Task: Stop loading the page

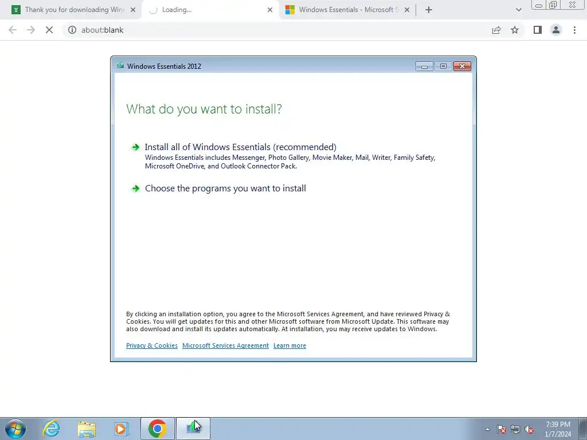Action: 49,30
